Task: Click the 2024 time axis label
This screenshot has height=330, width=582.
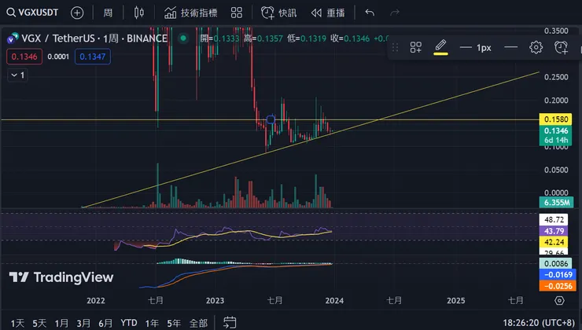Action: click(x=334, y=300)
